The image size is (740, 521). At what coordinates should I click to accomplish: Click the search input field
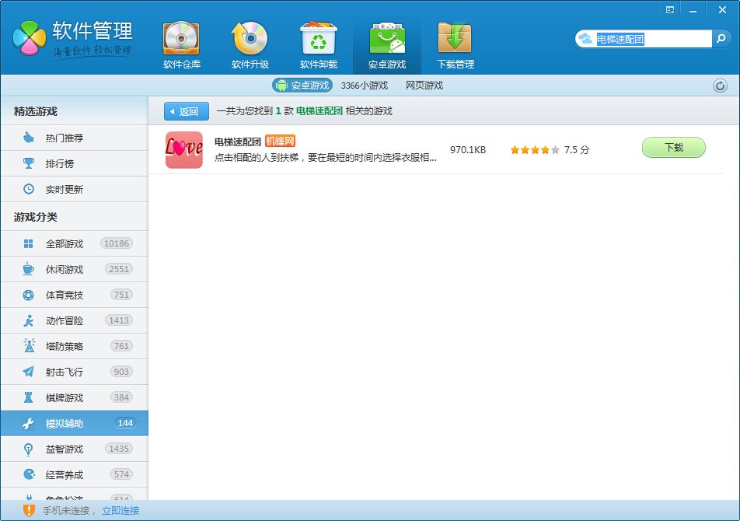tap(651, 38)
